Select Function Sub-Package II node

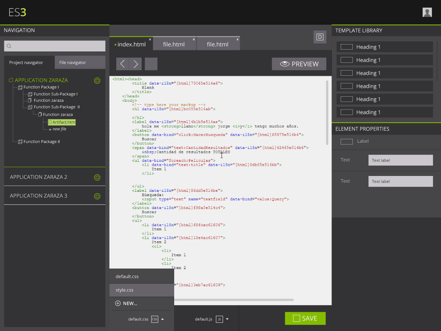[54, 107]
